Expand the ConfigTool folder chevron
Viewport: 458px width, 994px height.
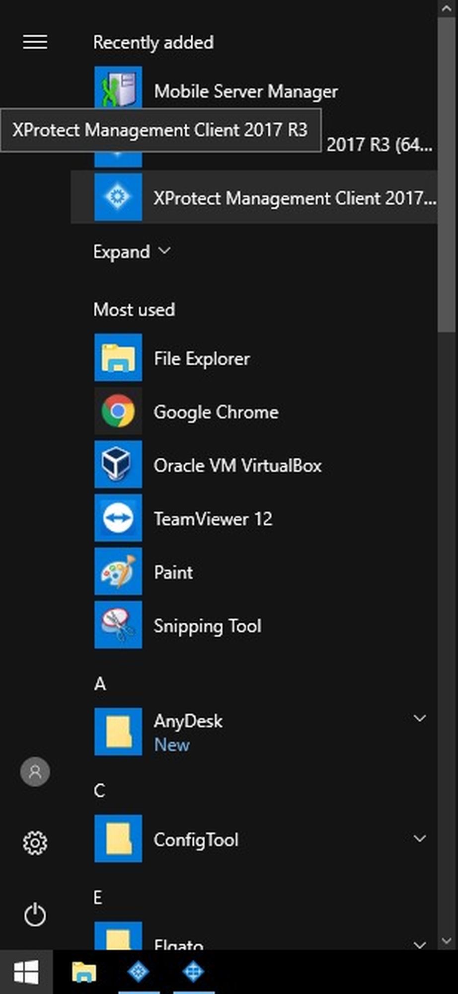(420, 838)
